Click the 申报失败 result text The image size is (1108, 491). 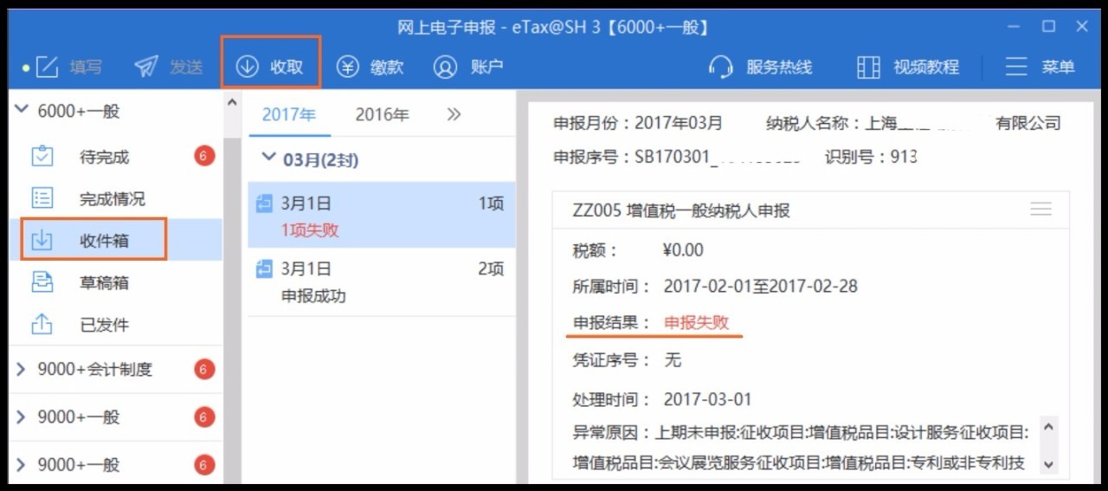pos(697,322)
